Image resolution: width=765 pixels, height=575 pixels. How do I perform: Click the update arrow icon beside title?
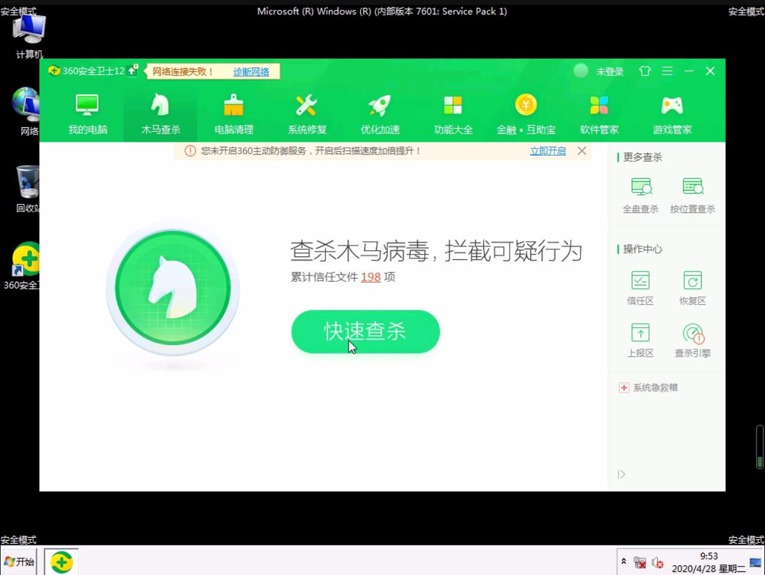[x=133, y=71]
